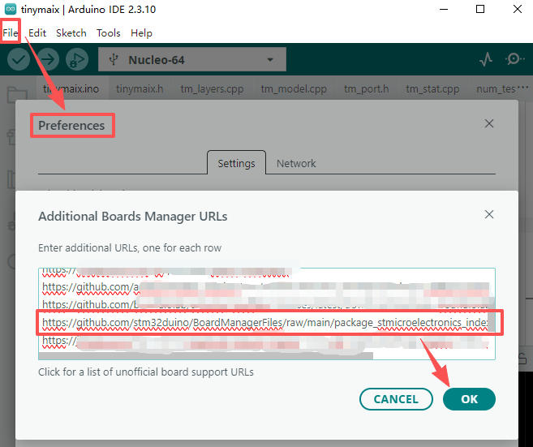Click the stm32duino BoardManagerFiles URL line

coord(265,322)
